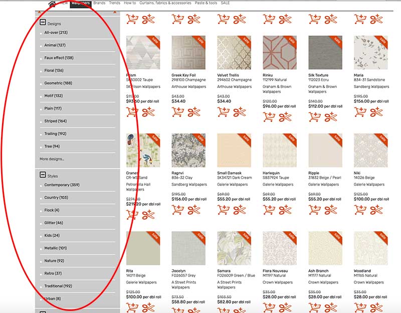Filter by Retro (37) style

click(x=53, y=273)
